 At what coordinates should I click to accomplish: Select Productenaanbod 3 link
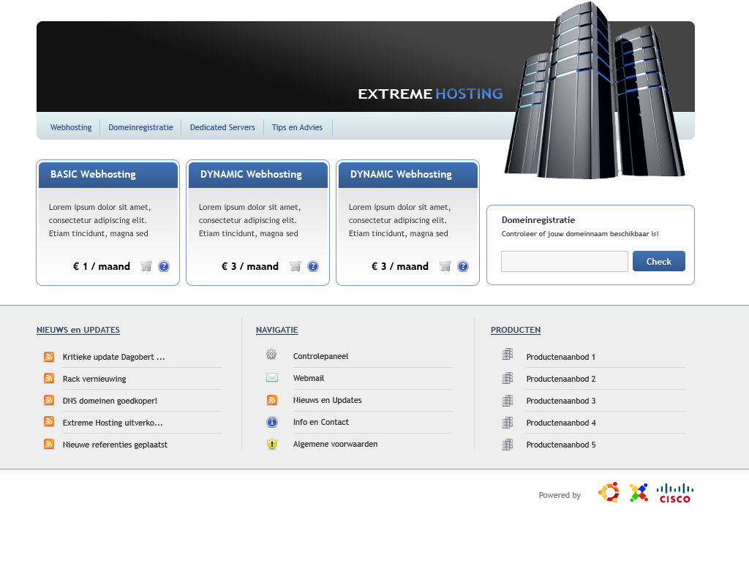(561, 401)
